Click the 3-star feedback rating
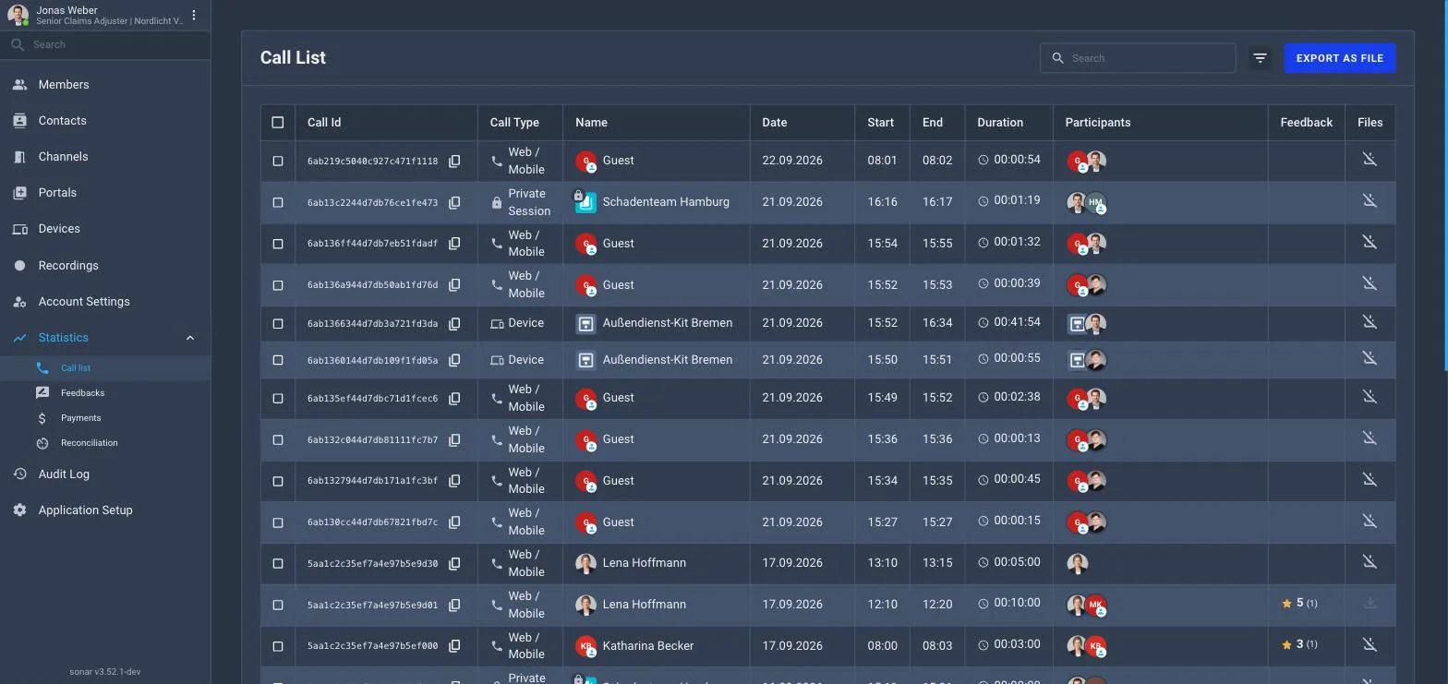Viewport: 1448px width, 684px height. coord(1298,644)
